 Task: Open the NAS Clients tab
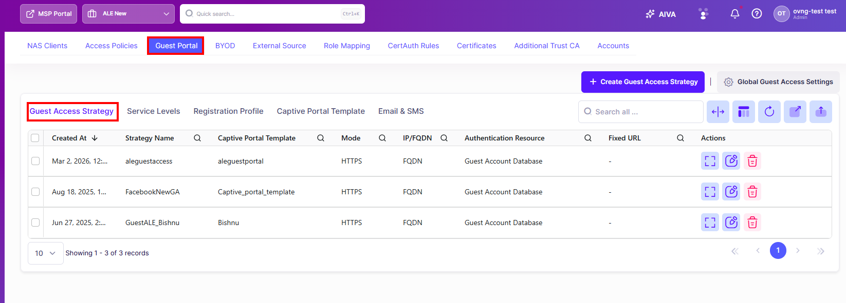pyautogui.click(x=47, y=46)
